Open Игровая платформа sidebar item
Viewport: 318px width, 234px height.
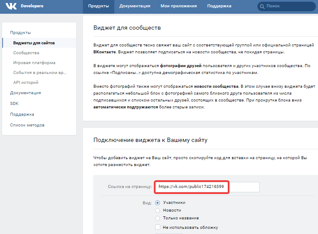(x=34, y=63)
